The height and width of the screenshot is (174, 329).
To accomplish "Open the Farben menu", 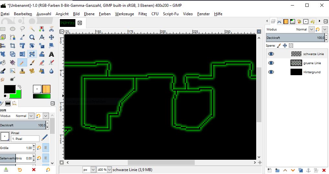I will point(104,14).
